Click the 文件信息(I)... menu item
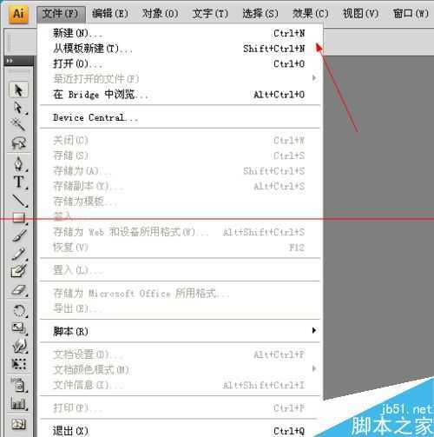This screenshot has width=434, height=437. (x=180, y=385)
